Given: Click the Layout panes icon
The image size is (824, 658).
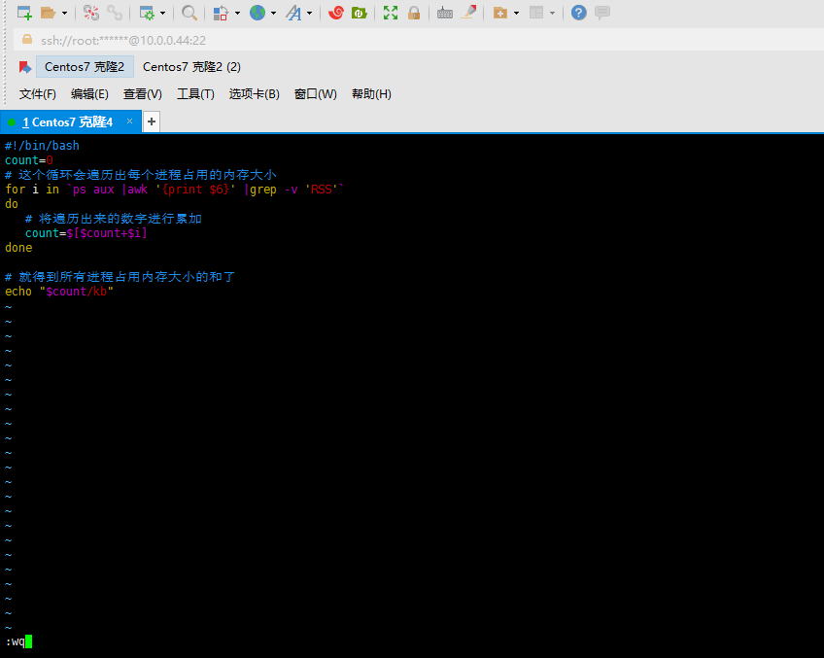Looking at the screenshot, I should pos(536,13).
